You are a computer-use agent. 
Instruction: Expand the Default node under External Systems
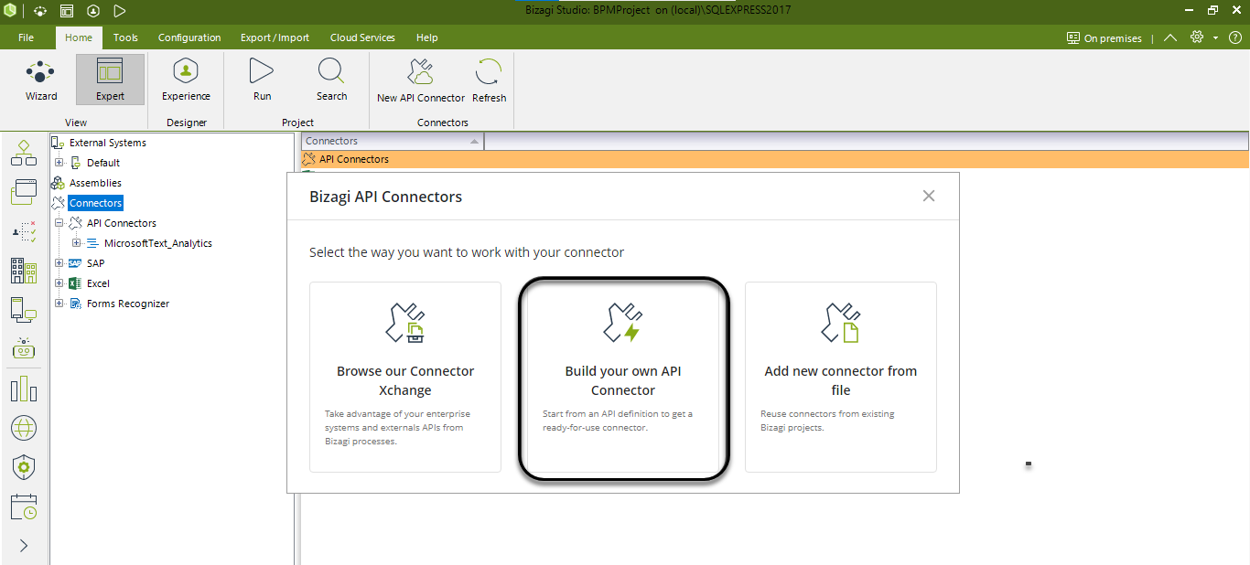click(x=59, y=163)
